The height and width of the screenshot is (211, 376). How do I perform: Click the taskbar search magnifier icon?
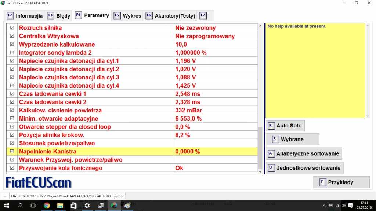click(x=20, y=206)
